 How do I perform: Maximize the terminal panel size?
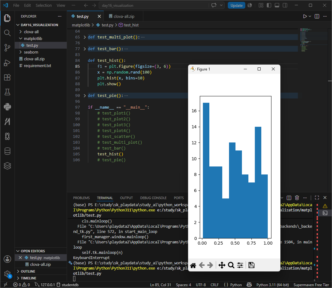click(x=317, y=198)
